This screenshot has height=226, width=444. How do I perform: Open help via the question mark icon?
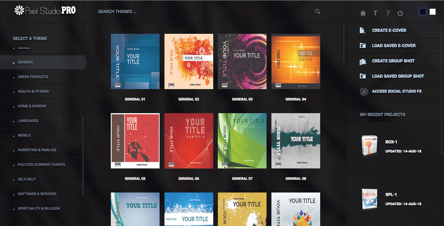388,13
